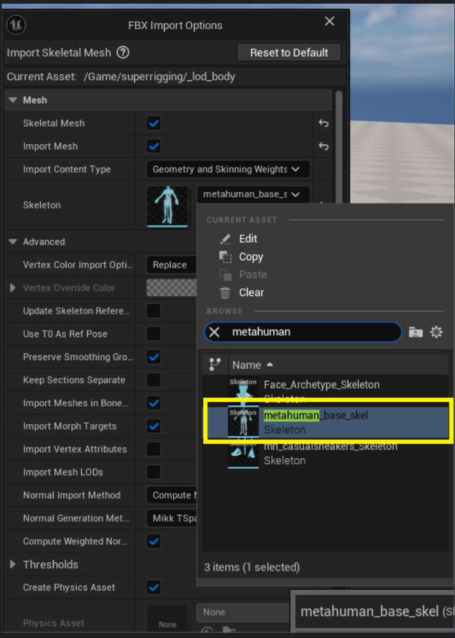
Task: Enable Import Vertex Attributes checkbox
Action: (154, 449)
